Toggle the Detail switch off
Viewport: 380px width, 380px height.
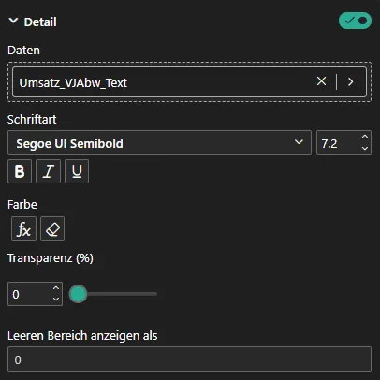(x=355, y=21)
